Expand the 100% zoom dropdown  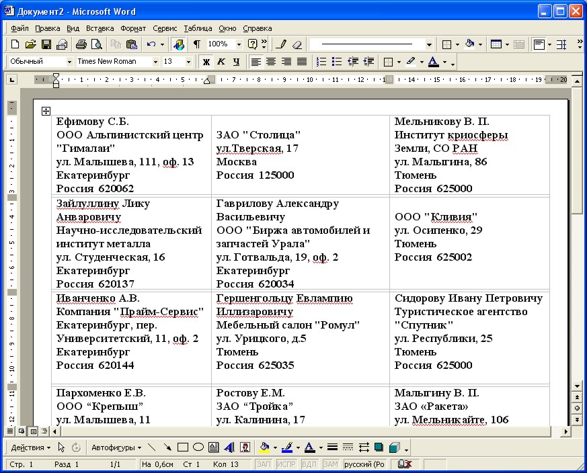pos(239,44)
